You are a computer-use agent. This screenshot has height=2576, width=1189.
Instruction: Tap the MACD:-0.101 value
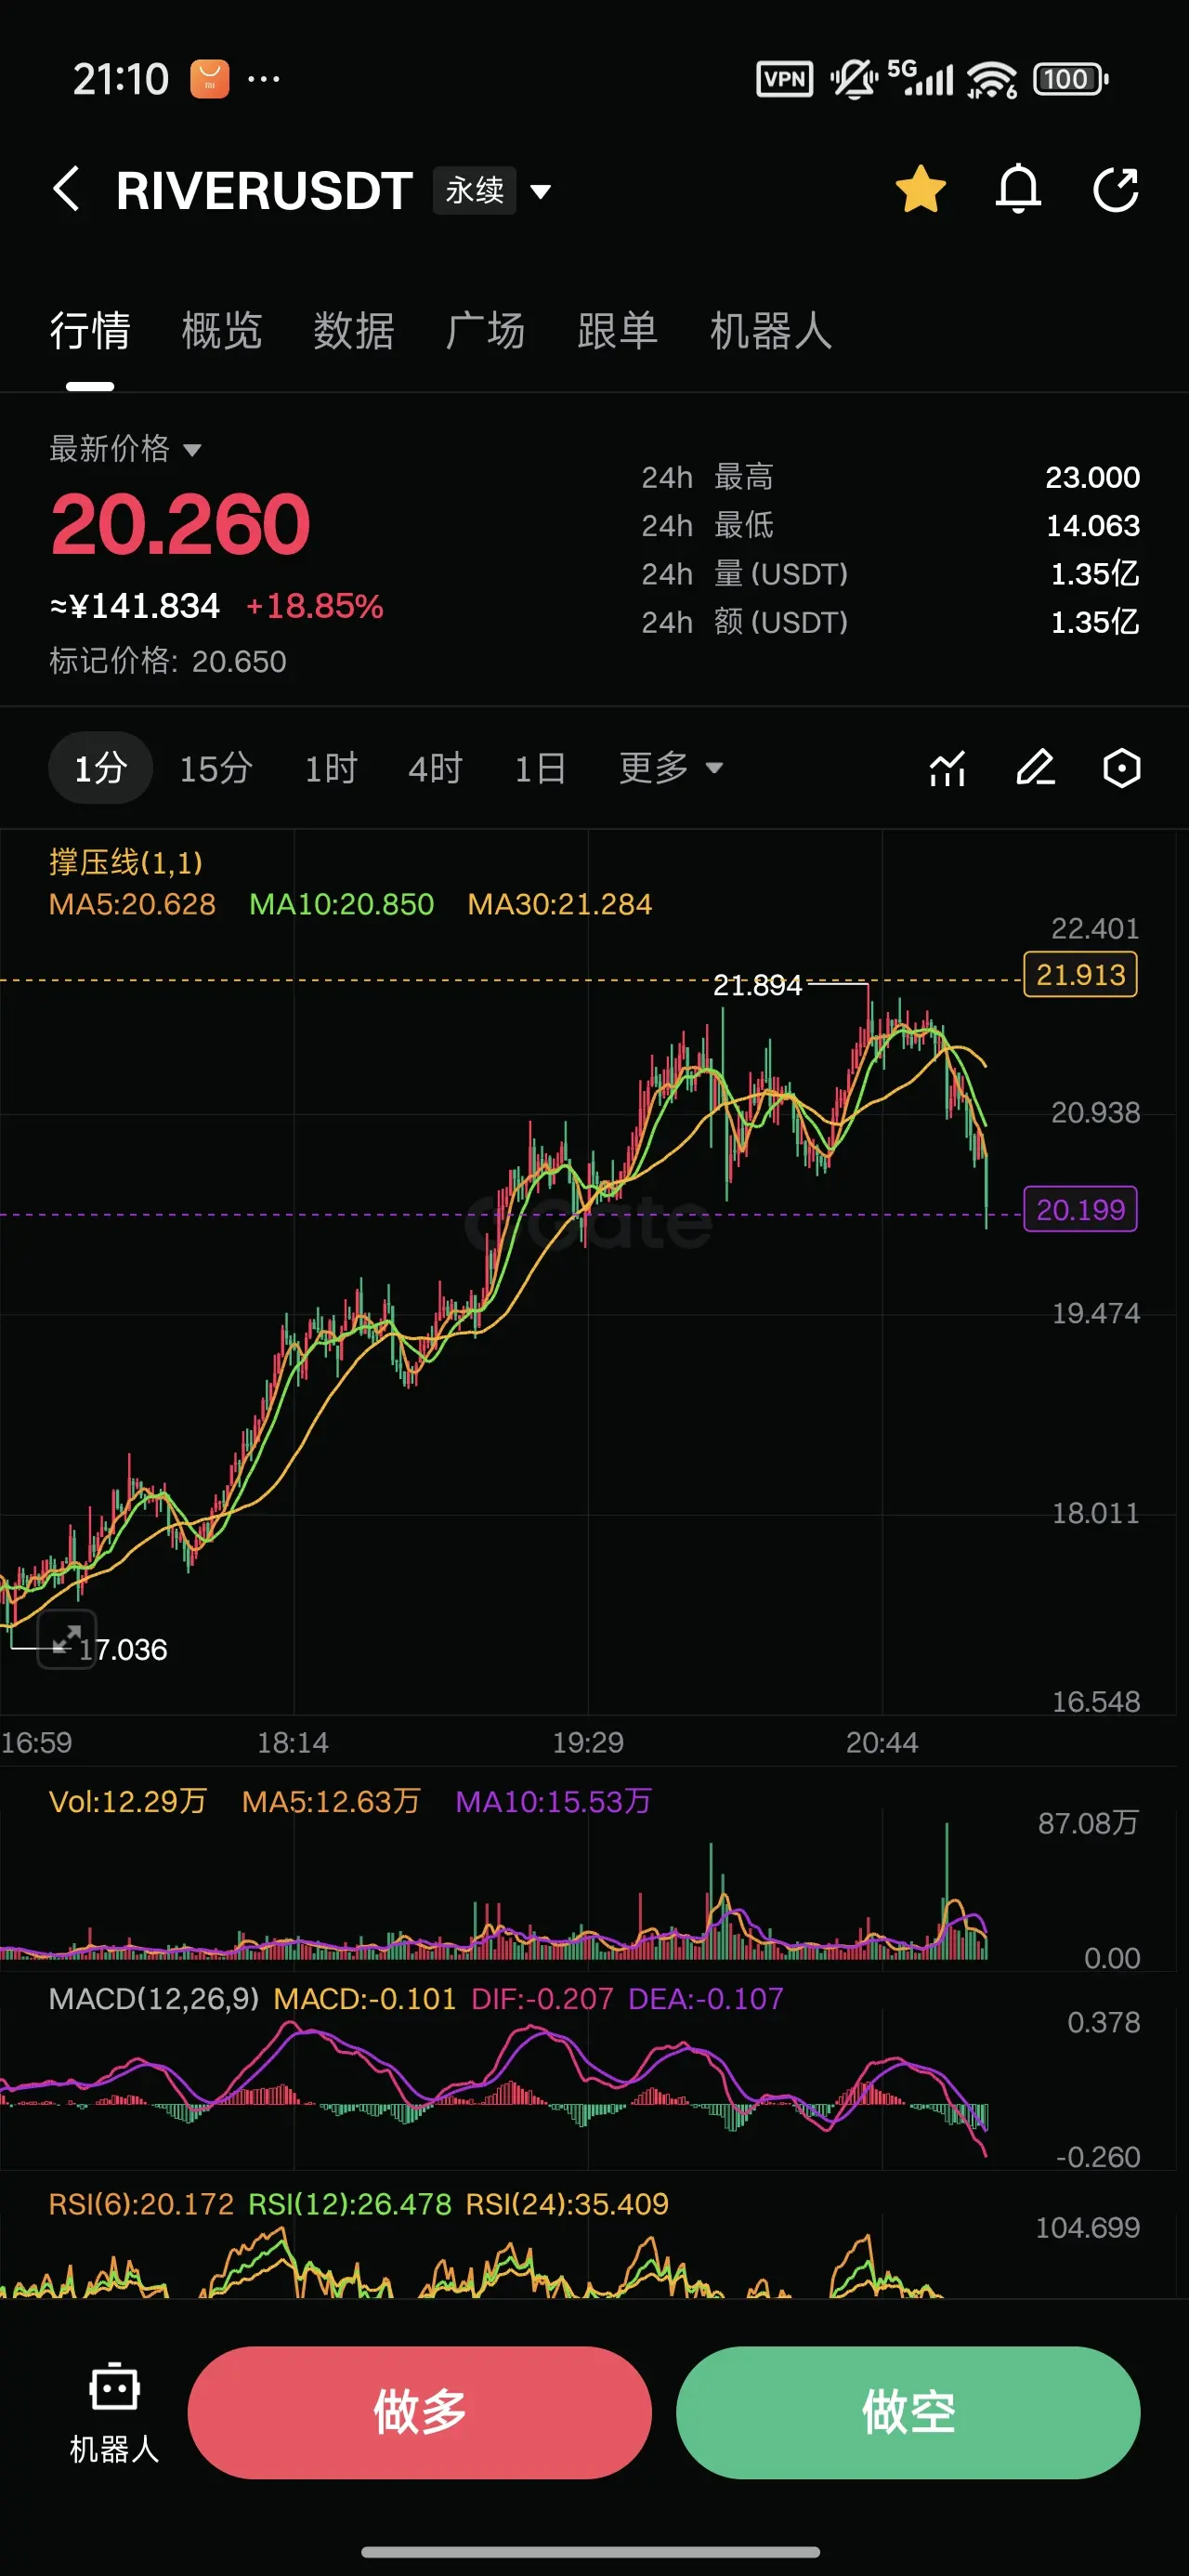pyautogui.click(x=364, y=1999)
